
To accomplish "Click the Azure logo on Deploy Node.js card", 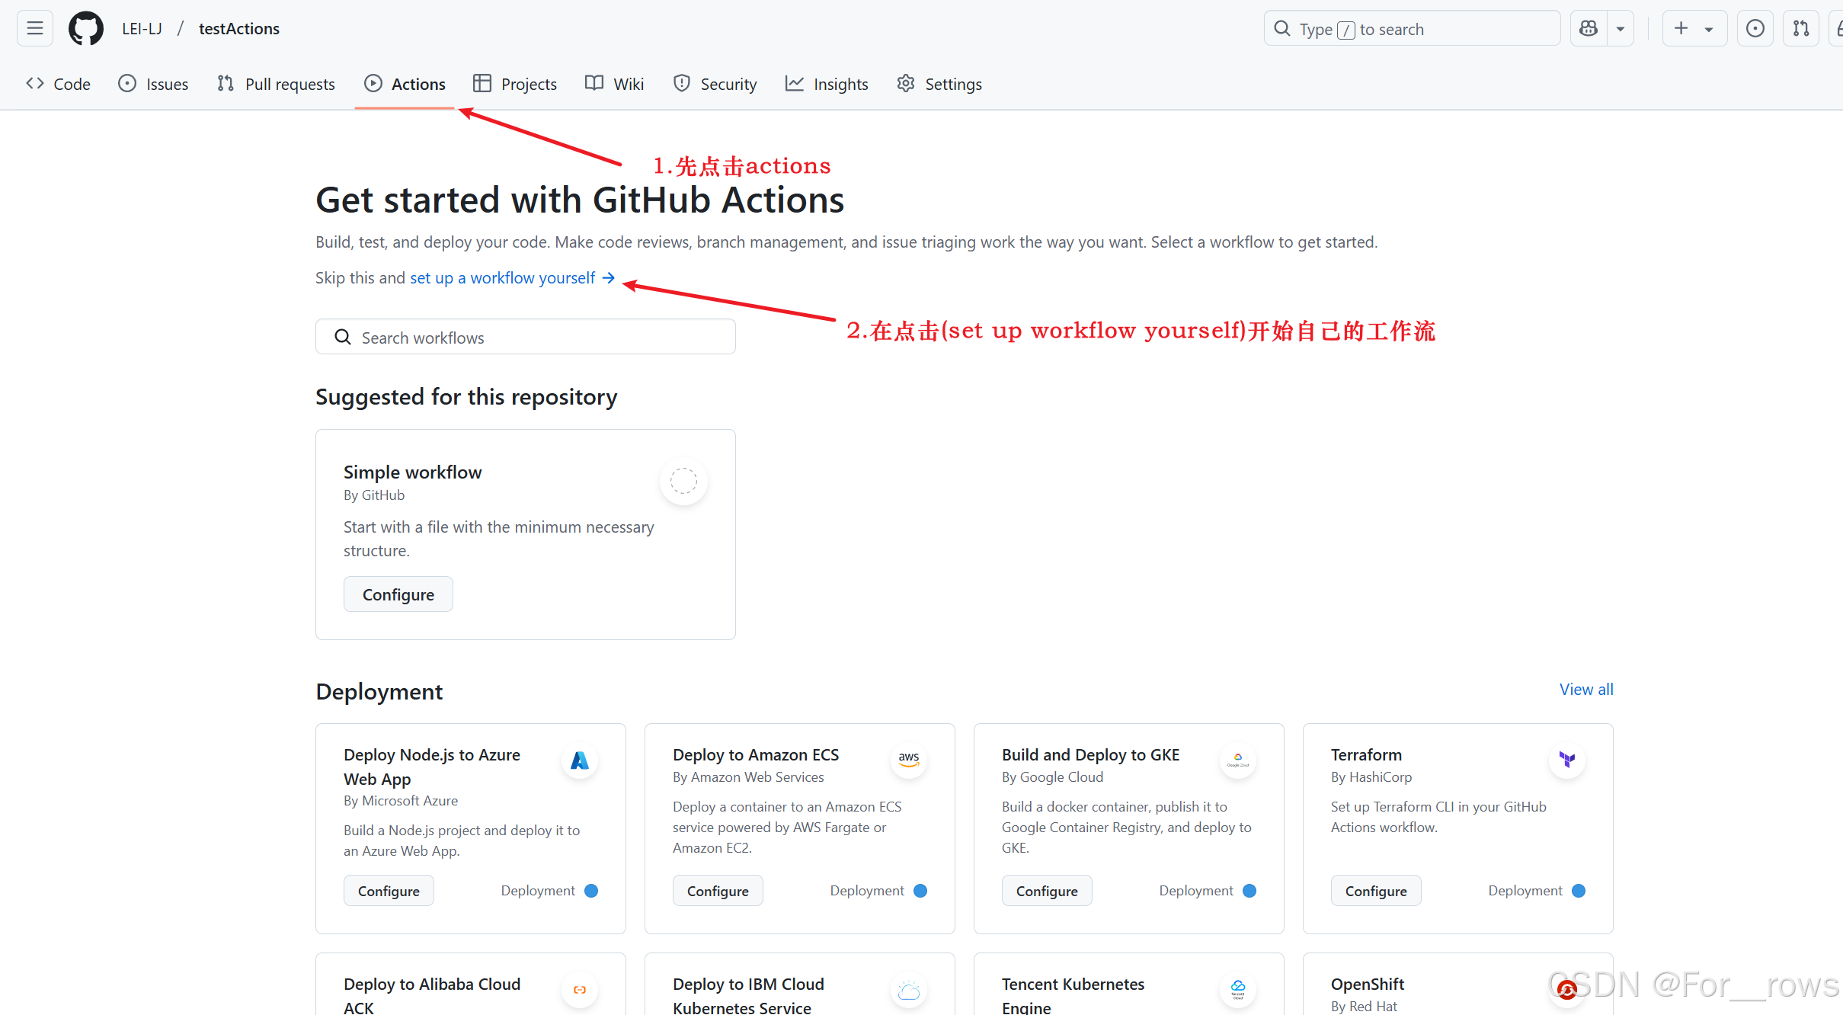I will (x=580, y=760).
